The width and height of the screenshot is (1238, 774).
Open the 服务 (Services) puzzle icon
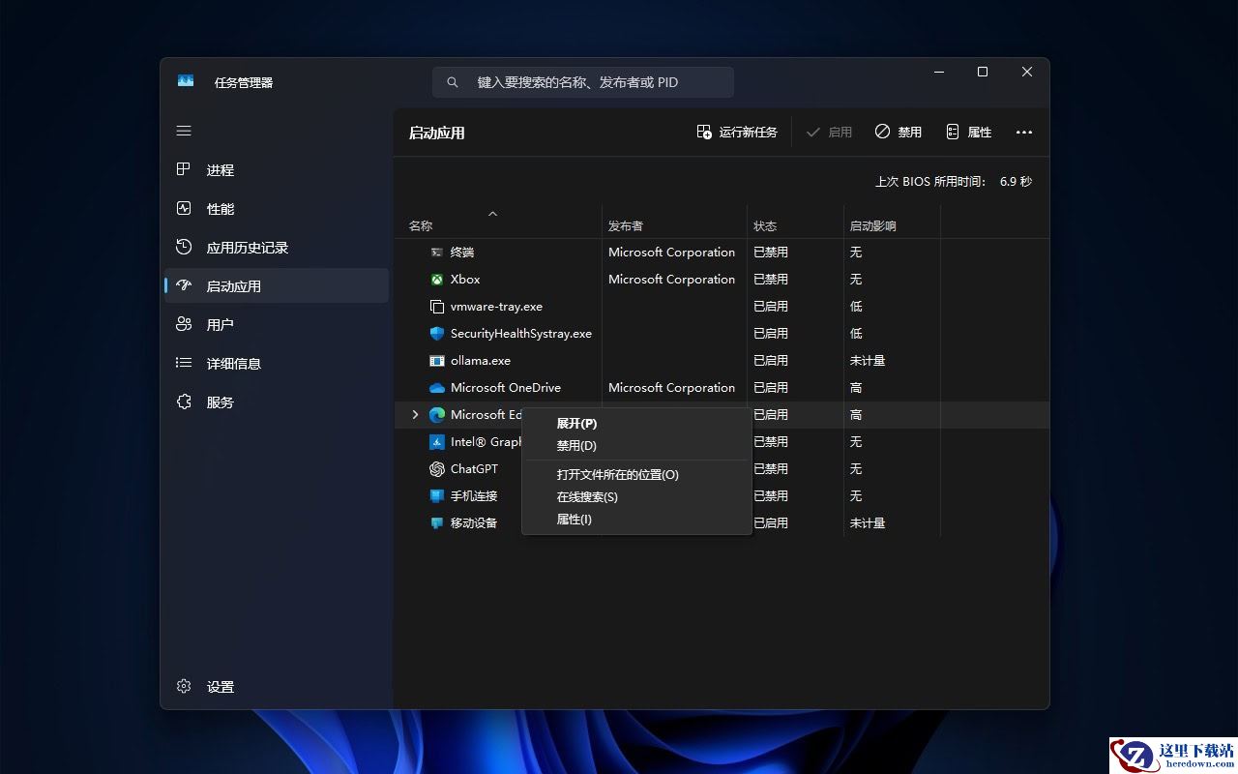click(x=184, y=402)
